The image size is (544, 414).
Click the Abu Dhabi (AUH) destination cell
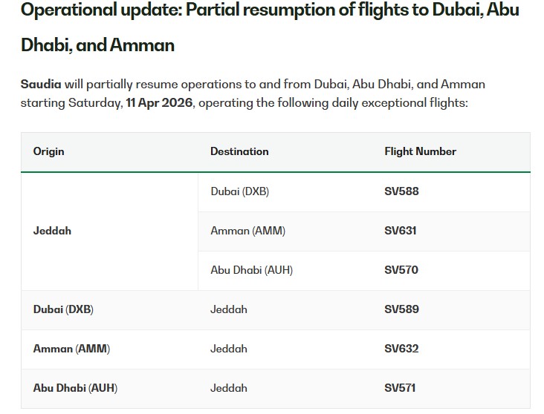(x=251, y=270)
